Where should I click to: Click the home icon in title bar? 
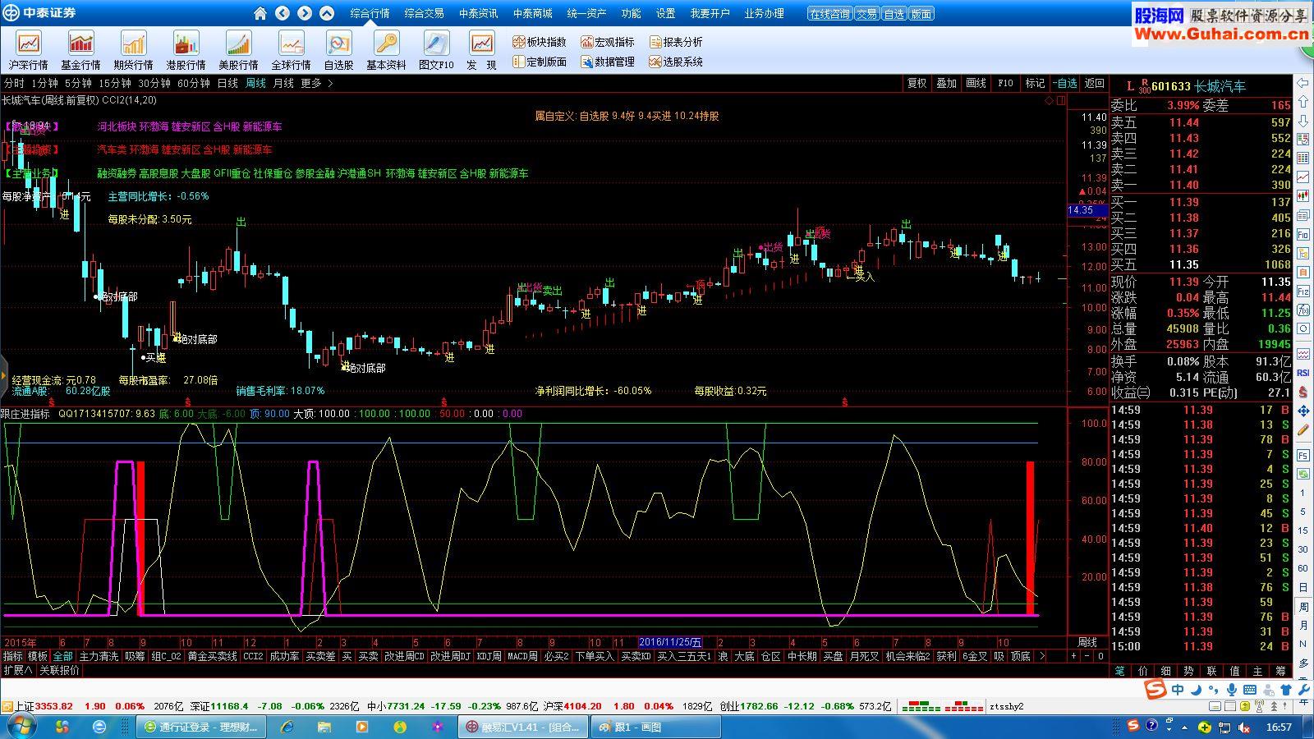260,13
